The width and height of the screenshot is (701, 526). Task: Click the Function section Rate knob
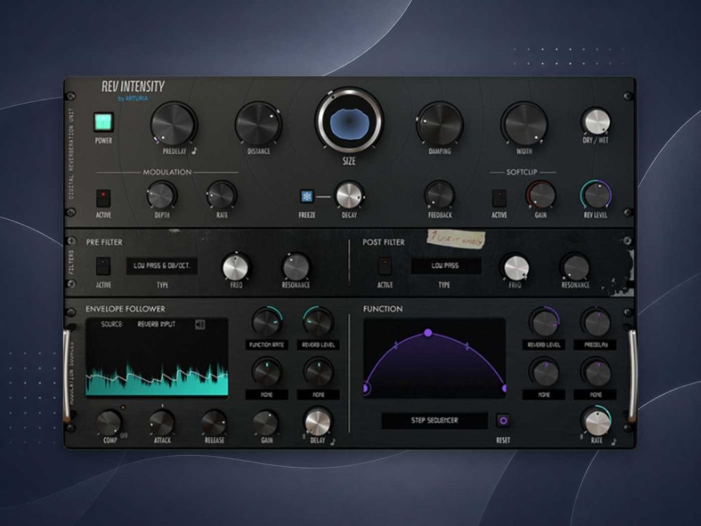tap(596, 422)
